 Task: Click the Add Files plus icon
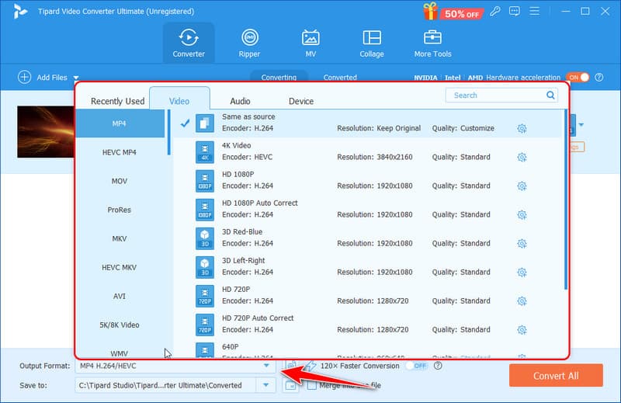coord(25,78)
